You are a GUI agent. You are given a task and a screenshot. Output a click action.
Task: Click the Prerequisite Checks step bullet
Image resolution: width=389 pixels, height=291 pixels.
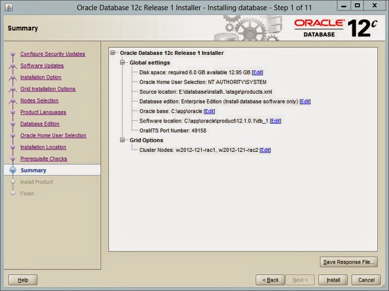tap(13, 159)
